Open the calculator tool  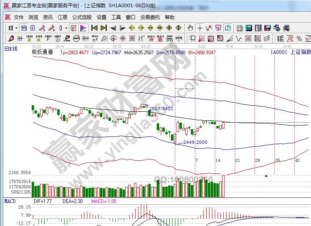(x=248, y=28)
